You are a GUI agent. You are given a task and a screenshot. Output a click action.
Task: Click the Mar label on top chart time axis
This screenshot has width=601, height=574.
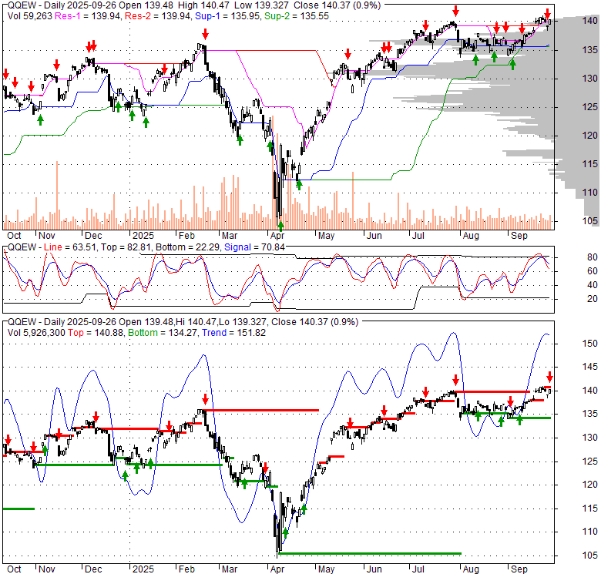pyautogui.click(x=230, y=236)
